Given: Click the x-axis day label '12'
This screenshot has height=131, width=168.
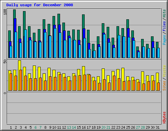Looking at the screenshot, I should [64, 127].
